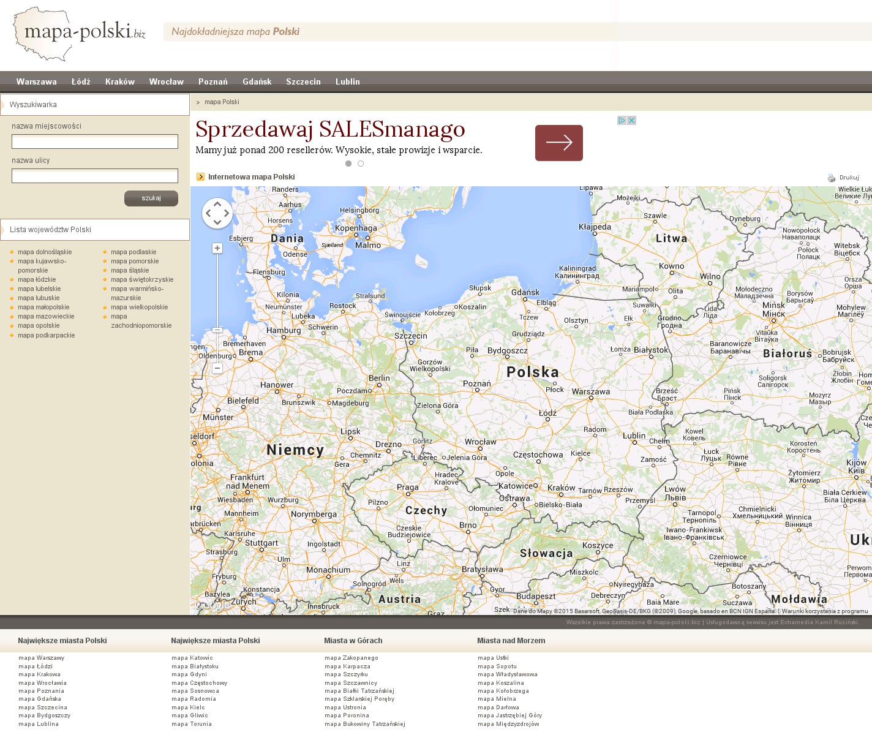Click the Drukuj printer icon
This screenshot has width=872, height=740.
point(832,178)
